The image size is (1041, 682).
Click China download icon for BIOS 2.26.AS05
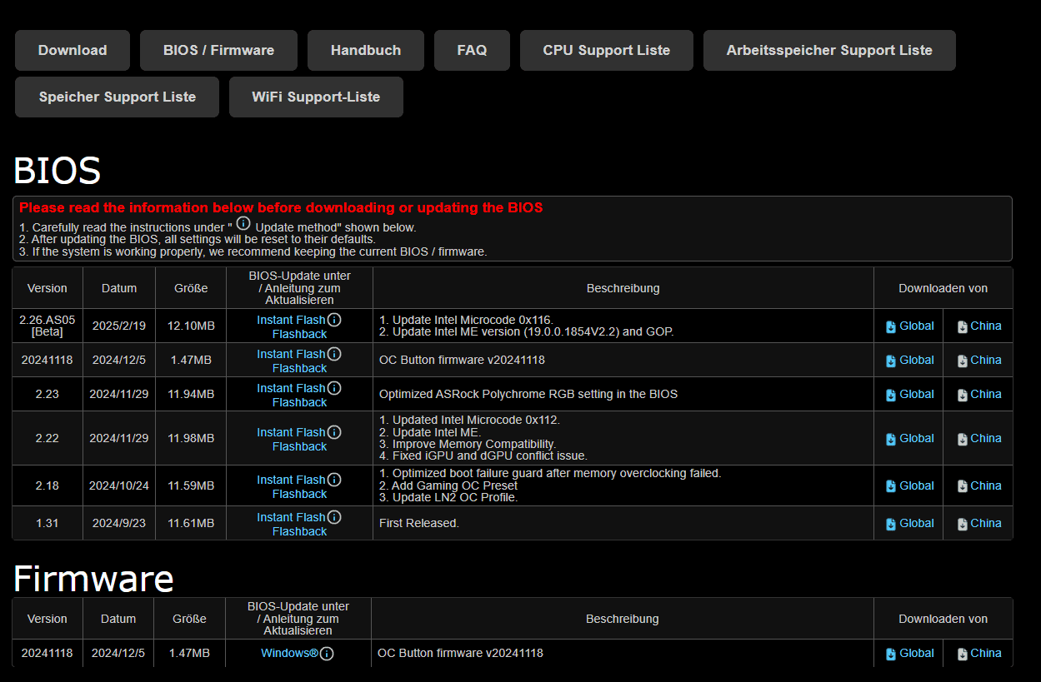(963, 326)
